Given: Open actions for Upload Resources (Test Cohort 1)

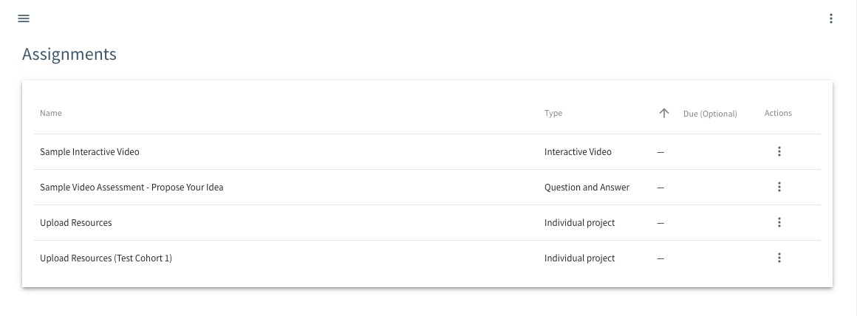Looking at the screenshot, I should click(779, 258).
